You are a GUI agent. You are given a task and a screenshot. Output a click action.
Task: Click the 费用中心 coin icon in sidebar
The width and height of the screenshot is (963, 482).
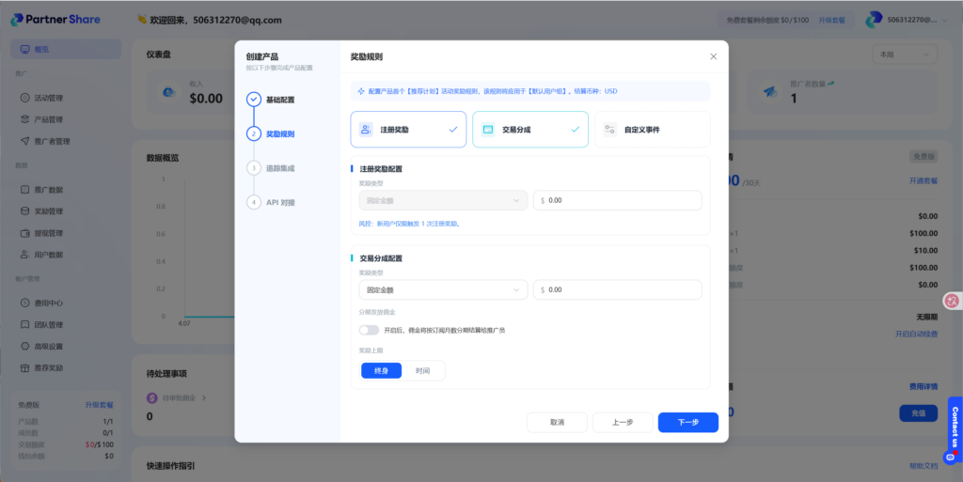pos(25,303)
